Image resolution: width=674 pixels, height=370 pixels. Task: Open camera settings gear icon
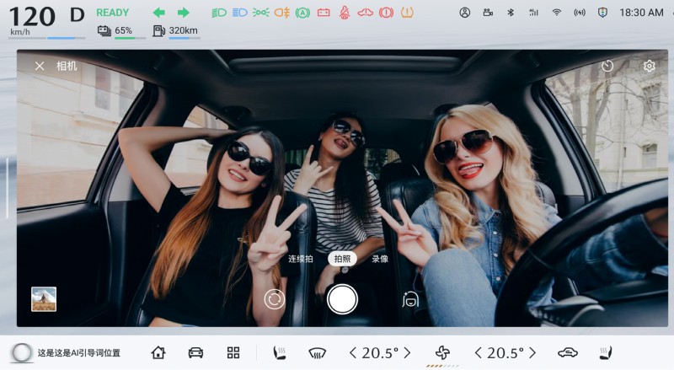pyautogui.click(x=649, y=66)
